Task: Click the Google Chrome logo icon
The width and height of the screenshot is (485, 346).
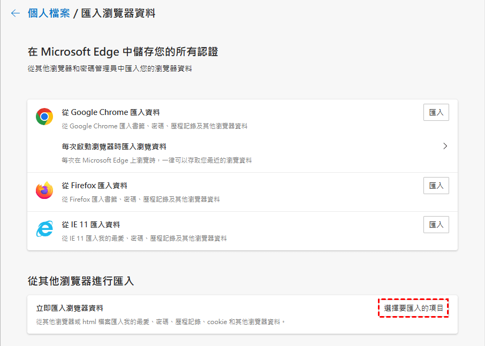Action: coord(44,117)
